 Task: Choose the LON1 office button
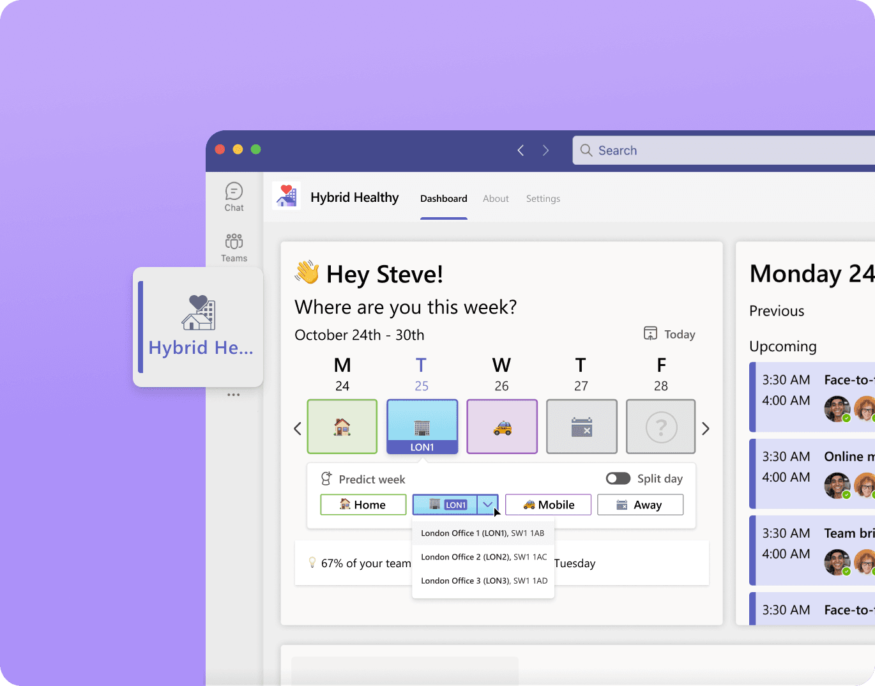(445, 505)
